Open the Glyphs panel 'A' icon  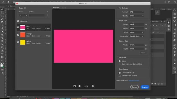click(x=157, y=13)
